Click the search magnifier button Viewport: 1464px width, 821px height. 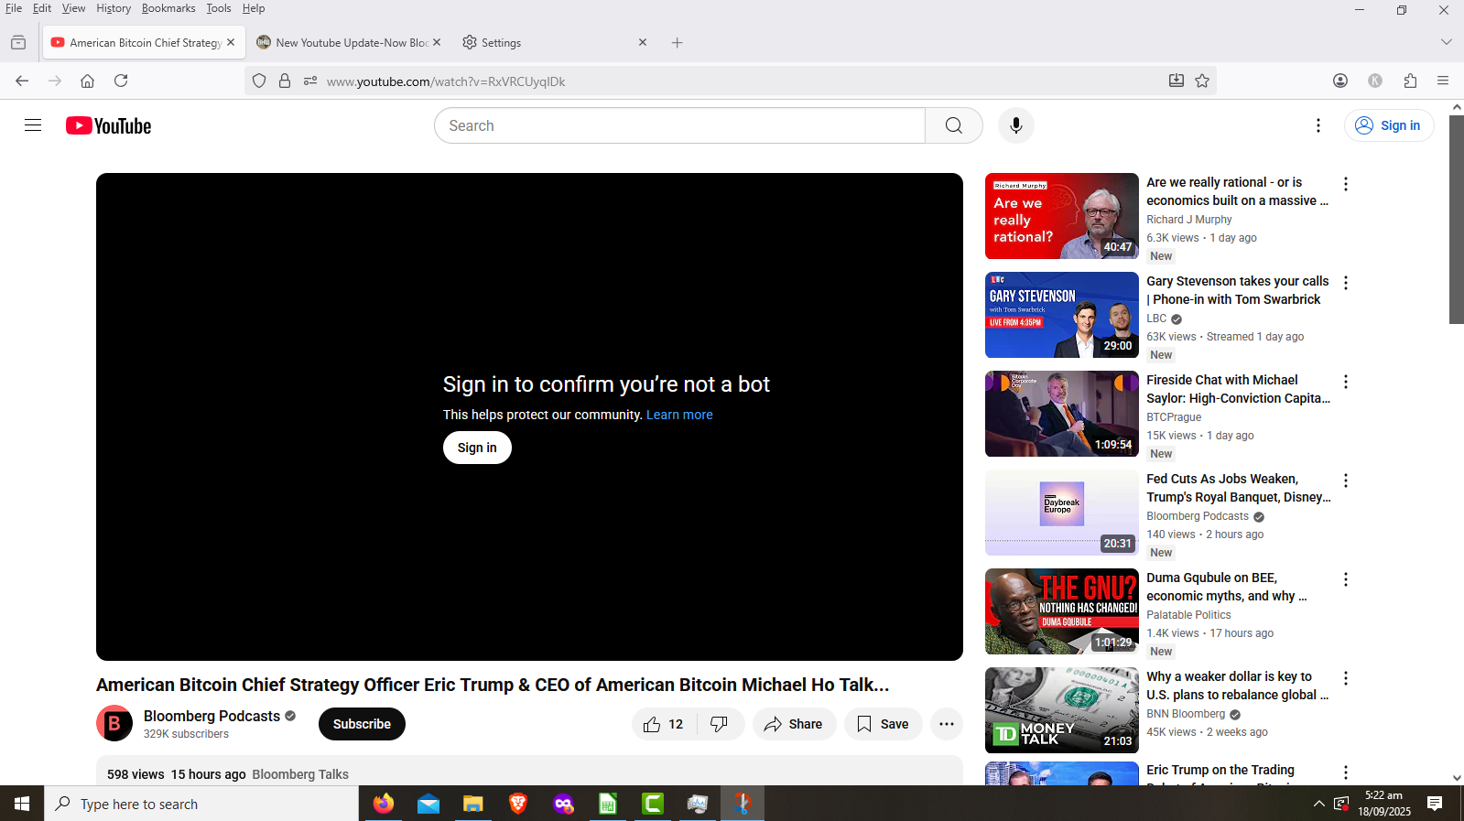point(953,125)
